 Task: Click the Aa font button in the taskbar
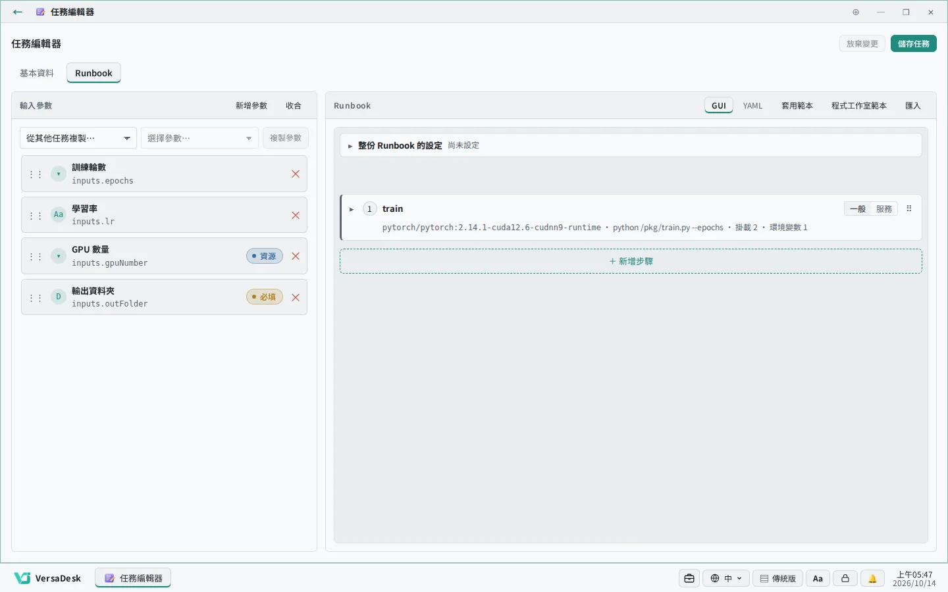point(818,578)
